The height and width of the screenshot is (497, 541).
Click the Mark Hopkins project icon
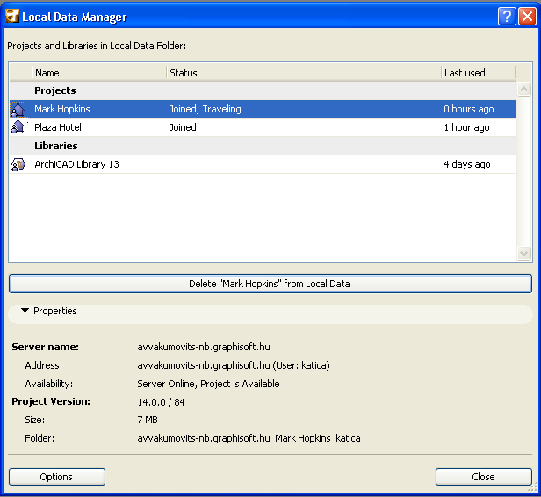(18, 109)
